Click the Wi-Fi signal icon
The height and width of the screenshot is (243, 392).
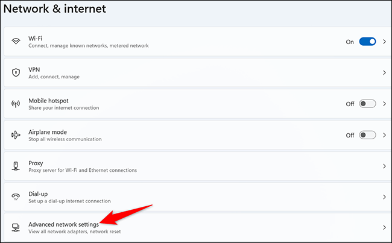16,42
